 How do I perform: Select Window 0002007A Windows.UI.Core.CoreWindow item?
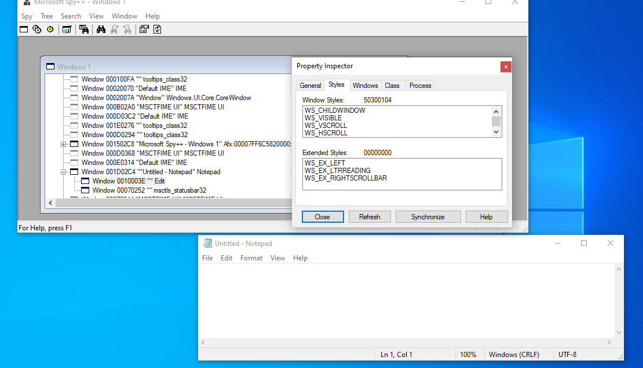[x=166, y=98]
